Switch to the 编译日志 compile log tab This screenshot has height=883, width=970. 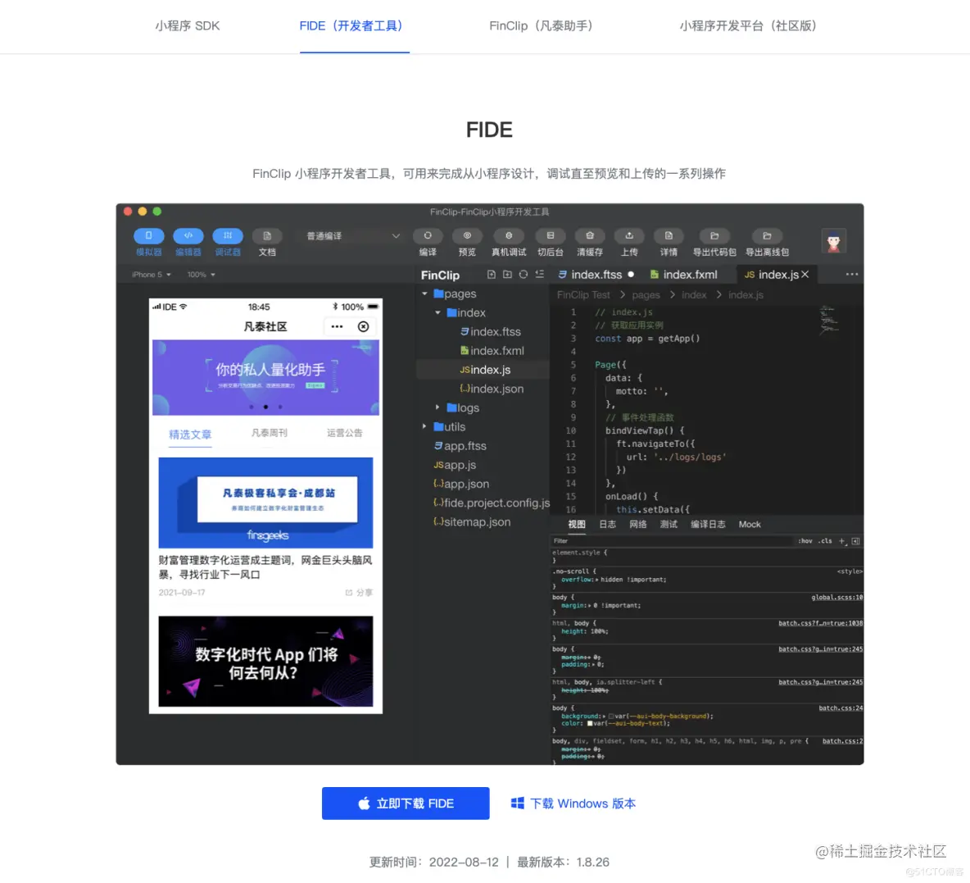(708, 525)
